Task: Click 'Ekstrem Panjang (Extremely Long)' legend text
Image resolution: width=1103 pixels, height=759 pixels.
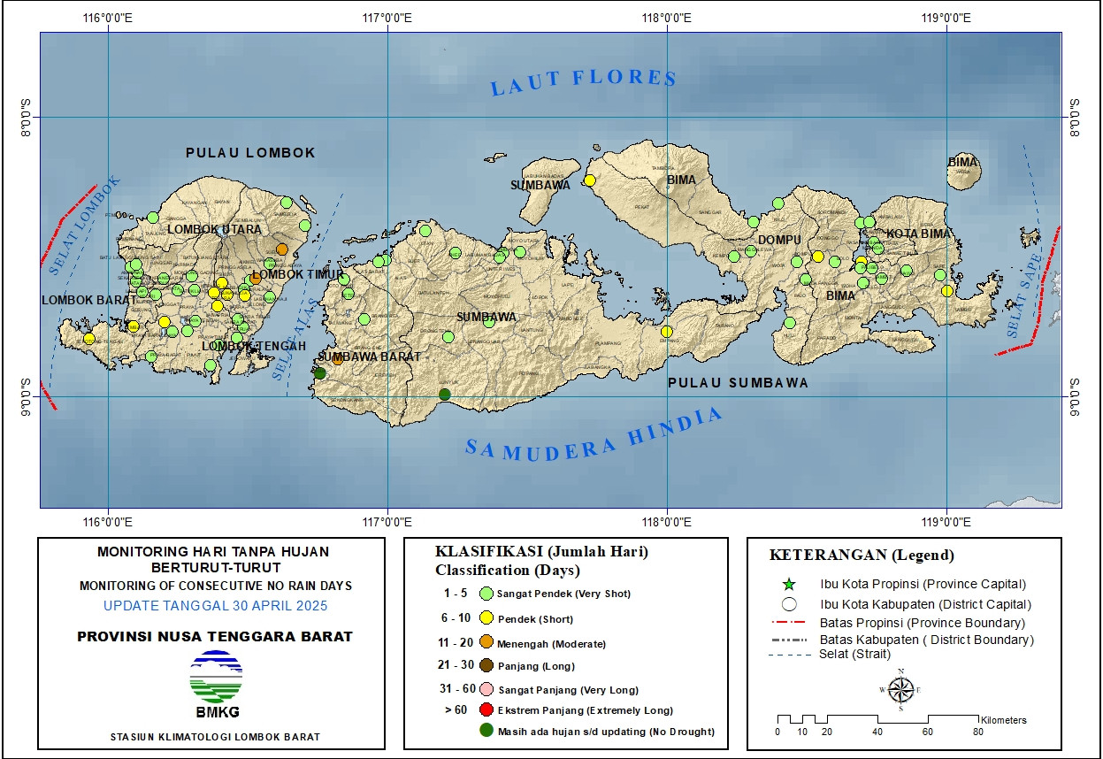Action: point(585,710)
